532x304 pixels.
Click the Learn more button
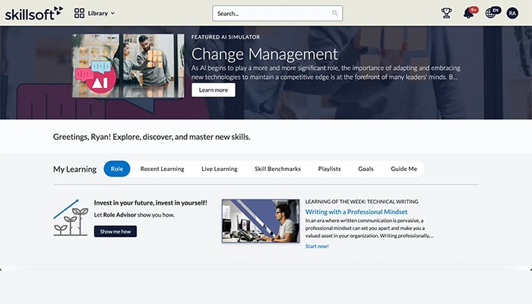click(x=214, y=90)
